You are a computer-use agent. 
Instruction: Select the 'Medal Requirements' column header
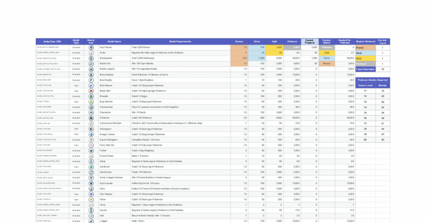pyautogui.click(x=181, y=41)
